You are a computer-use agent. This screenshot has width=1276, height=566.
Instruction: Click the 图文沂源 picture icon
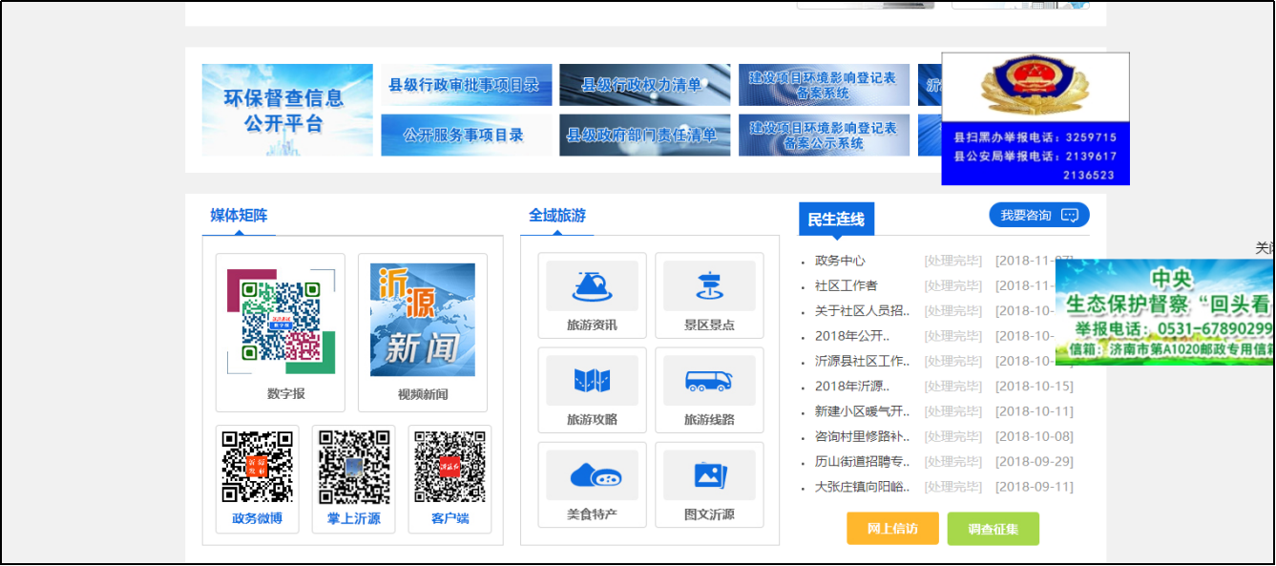point(709,474)
